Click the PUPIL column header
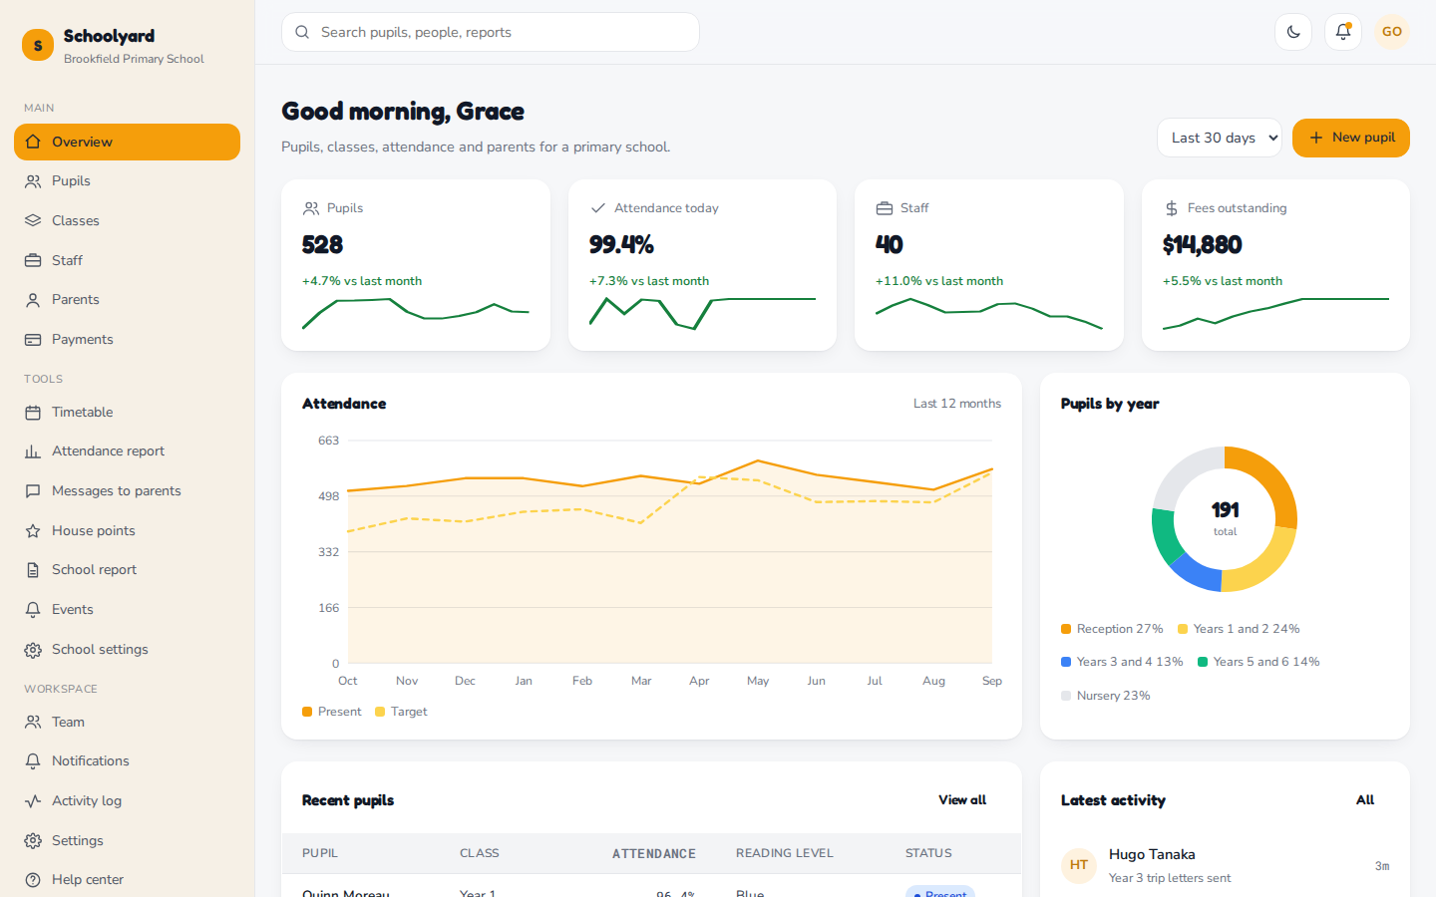Image resolution: width=1436 pixels, height=897 pixels. pyautogui.click(x=320, y=853)
